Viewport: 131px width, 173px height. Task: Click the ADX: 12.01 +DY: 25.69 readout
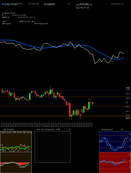16,133
